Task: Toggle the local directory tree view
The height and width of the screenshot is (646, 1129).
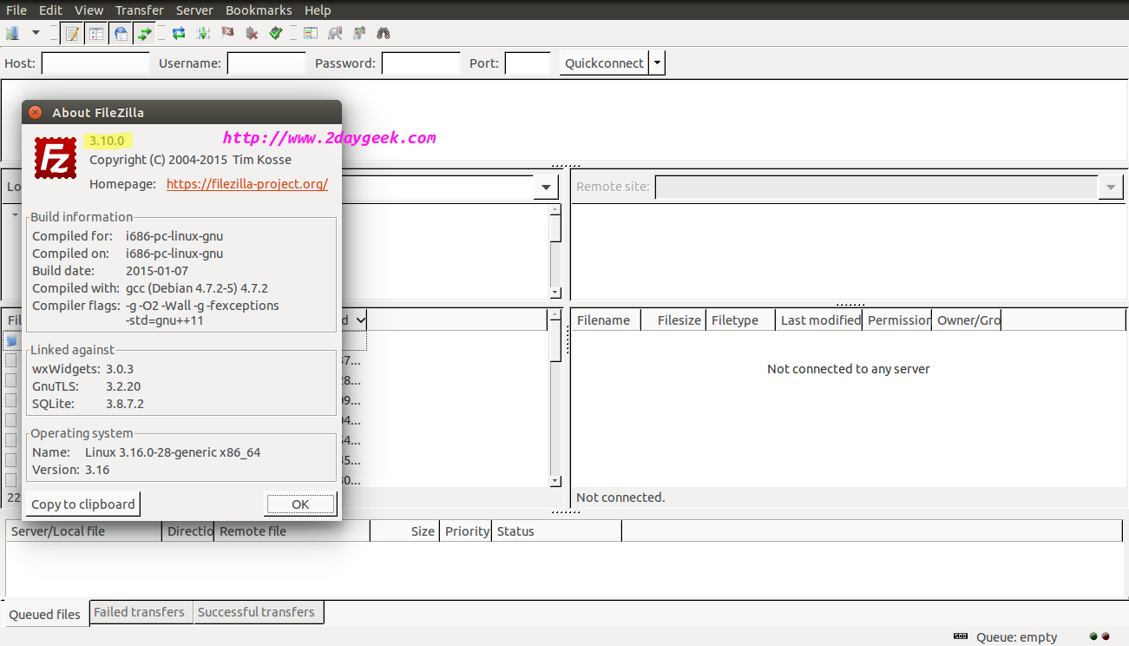Action: 96,34
